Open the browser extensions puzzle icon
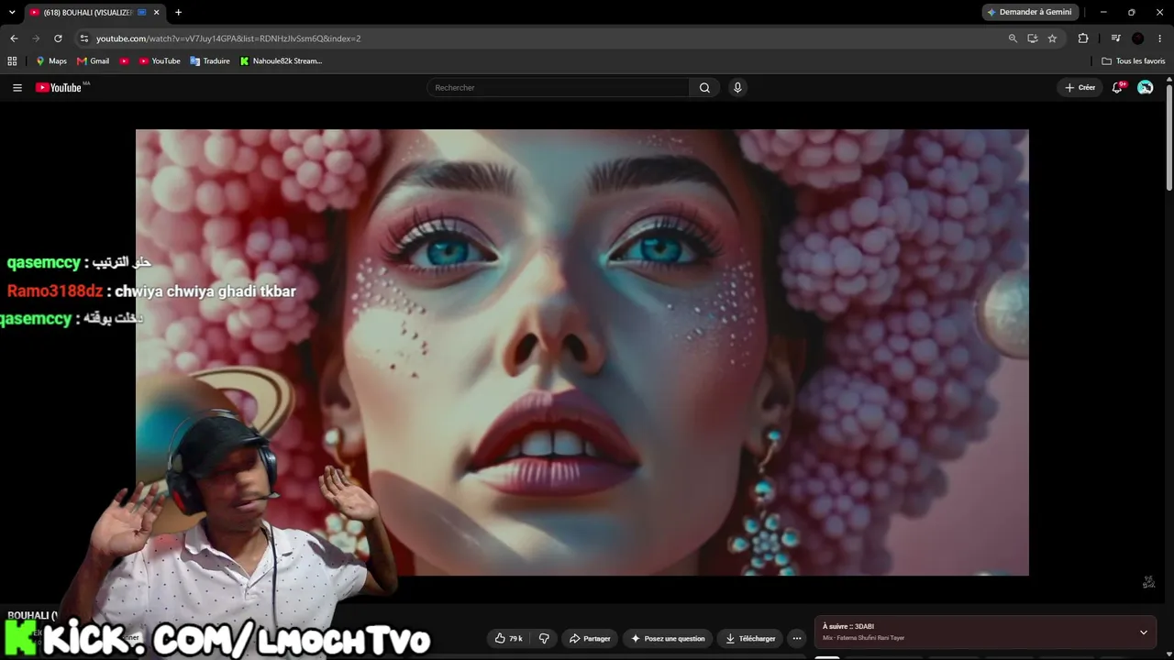Image resolution: width=1174 pixels, height=660 pixels. [x=1083, y=38]
